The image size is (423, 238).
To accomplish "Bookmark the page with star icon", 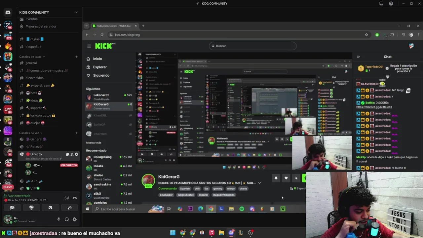I will [366, 35].
